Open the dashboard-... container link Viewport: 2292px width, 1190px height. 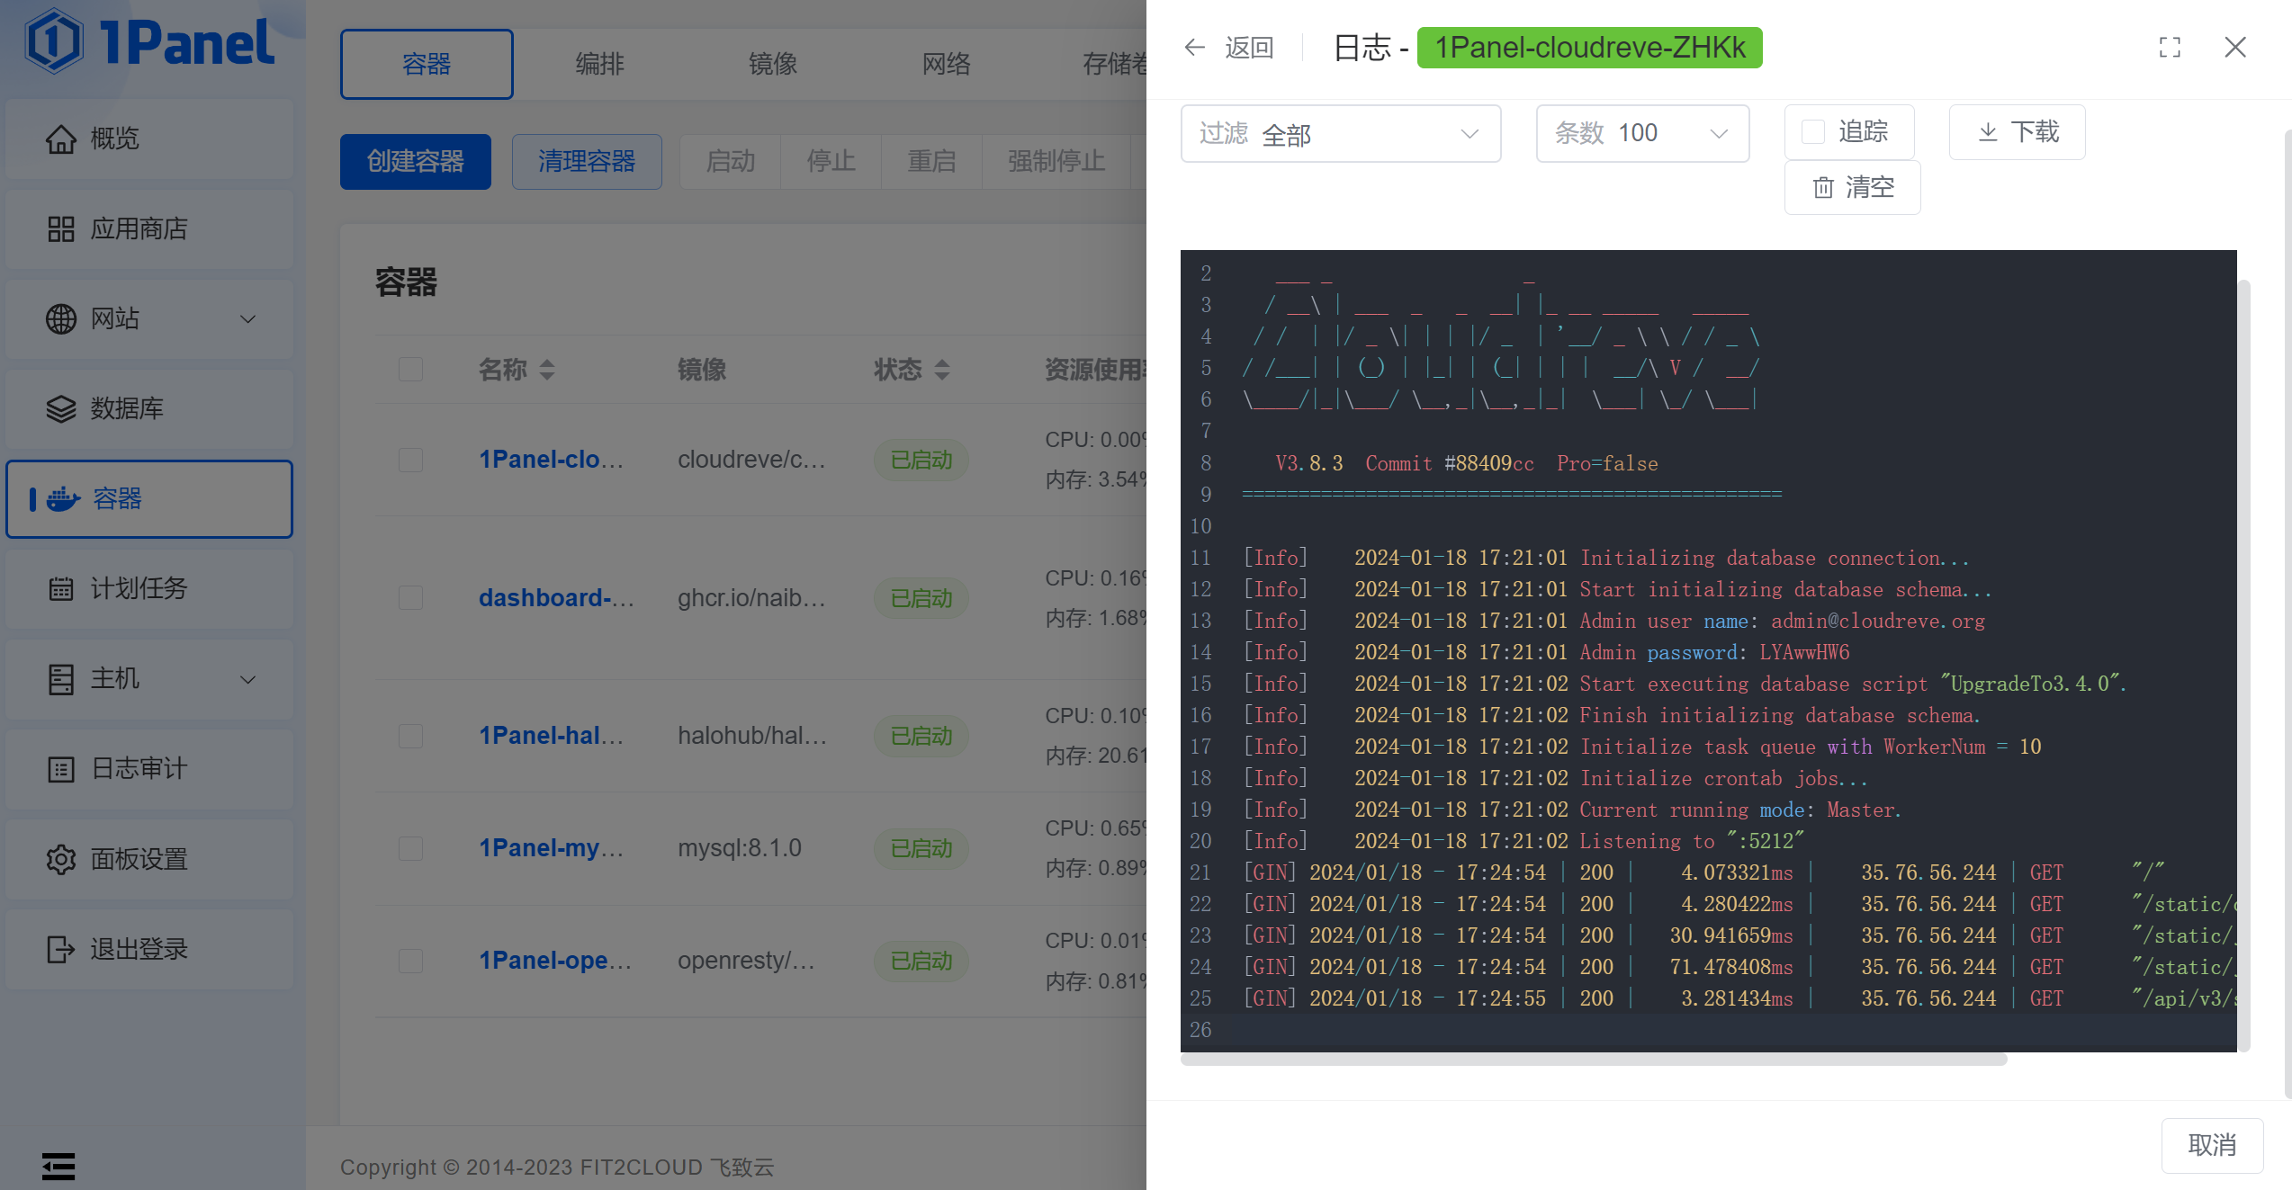(556, 598)
